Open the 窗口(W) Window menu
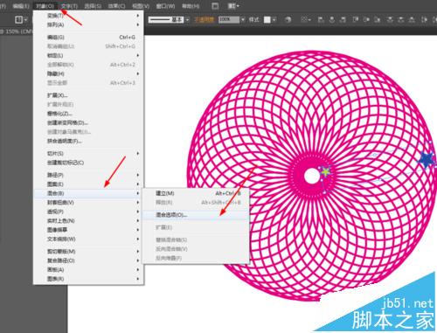This screenshot has height=333, width=437. (x=165, y=6)
